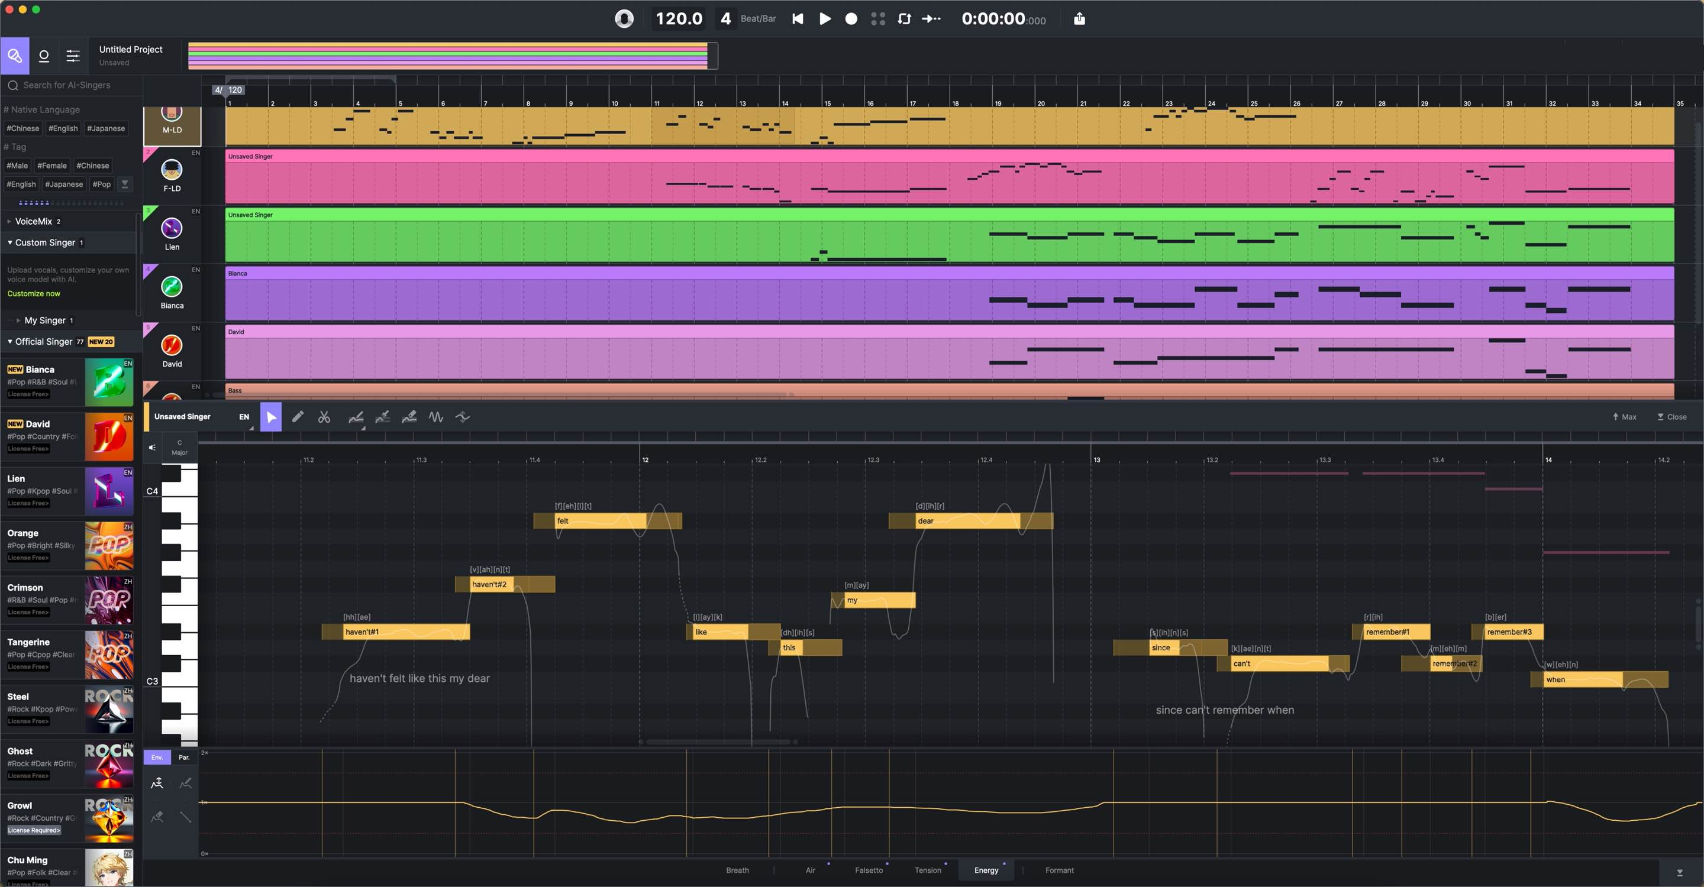Select the envelope eraser tool

(157, 817)
